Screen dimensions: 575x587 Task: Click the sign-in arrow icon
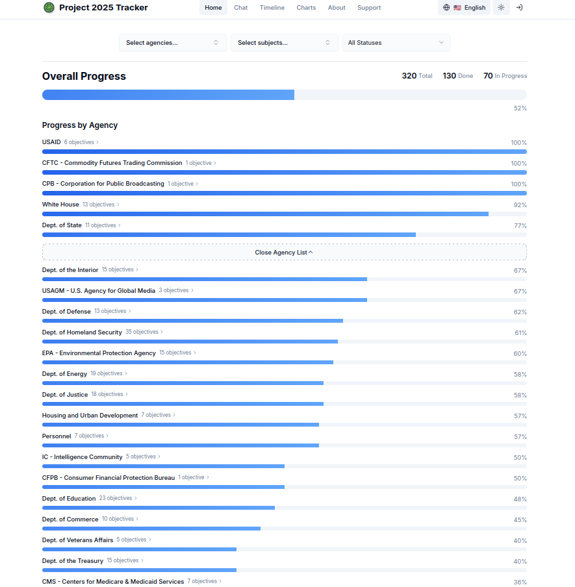(x=520, y=8)
